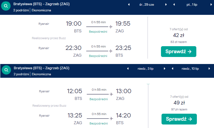Open return date niedz., 10 lip
Image resolution: width=214 pixels, height=128 pixels.
coord(190,69)
